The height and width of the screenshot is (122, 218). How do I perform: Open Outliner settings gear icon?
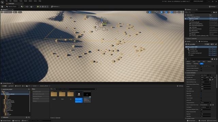216,13
